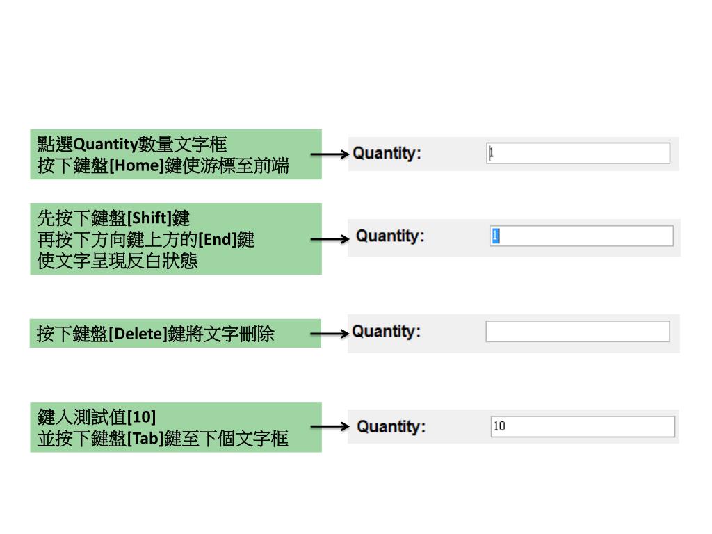Click the 點選Quantity數量文字框 instruction line

[131, 145]
